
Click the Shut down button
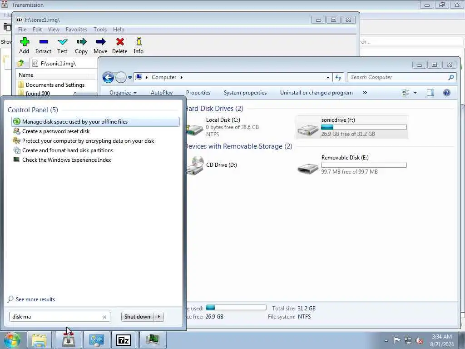[x=137, y=317]
